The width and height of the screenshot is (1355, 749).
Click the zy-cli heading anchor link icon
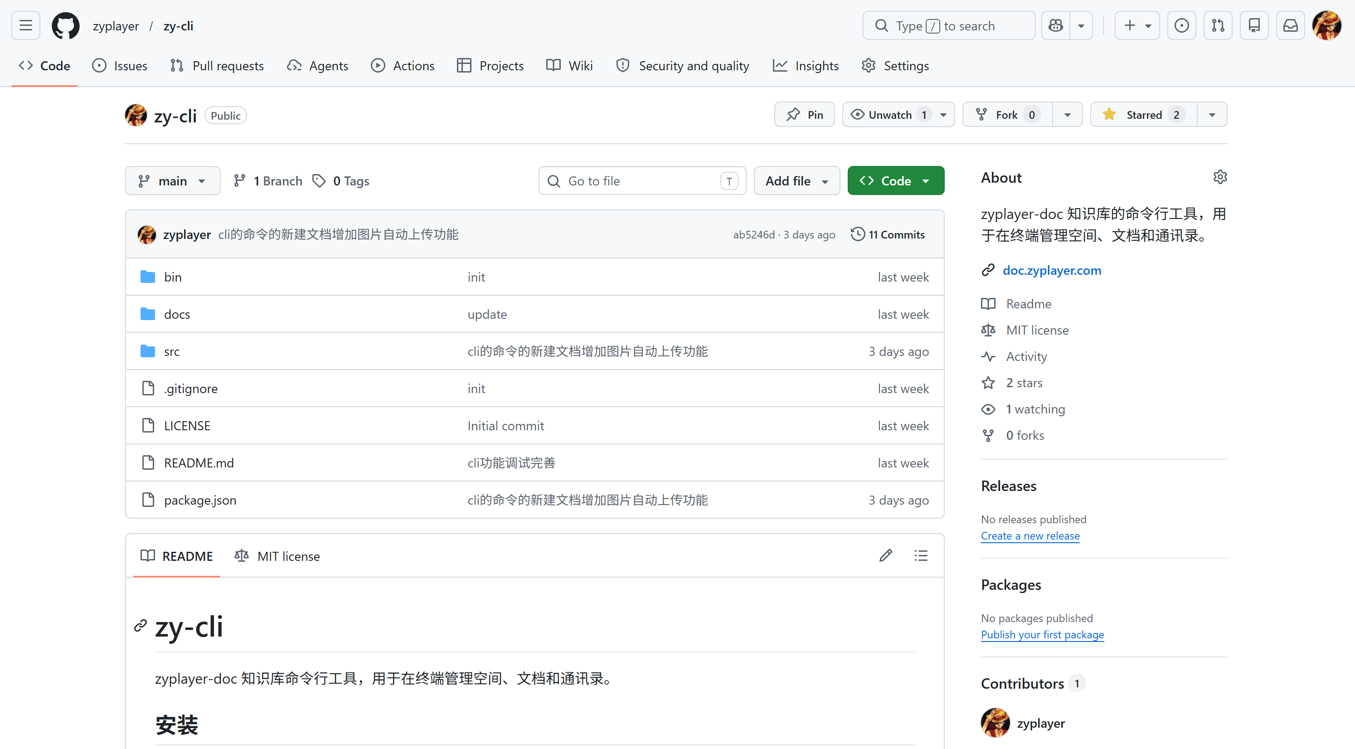pyautogui.click(x=141, y=626)
